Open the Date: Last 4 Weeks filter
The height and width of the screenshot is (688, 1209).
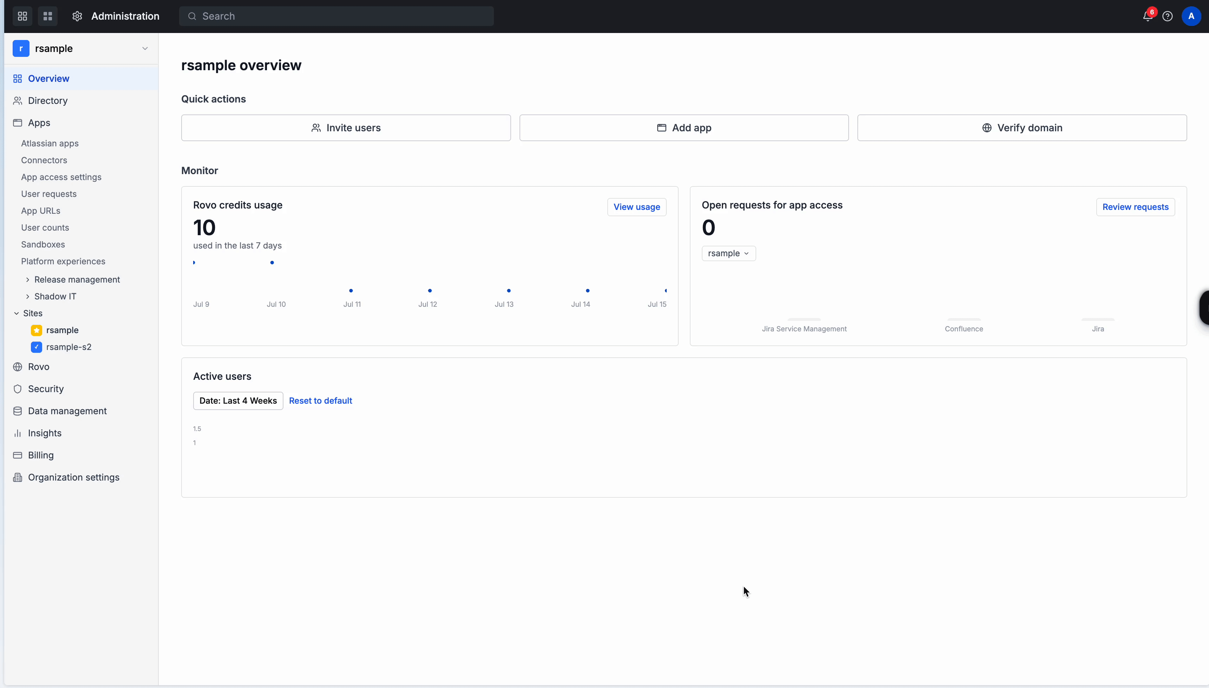pyautogui.click(x=238, y=401)
